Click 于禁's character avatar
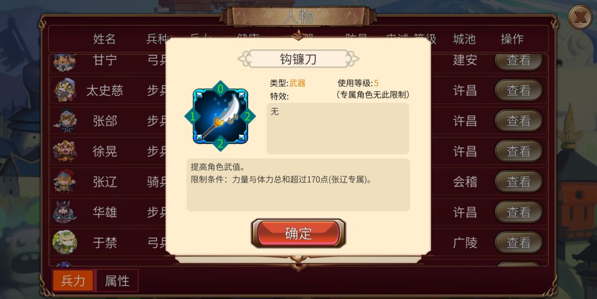 pyautogui.click(x=65, y=242)
